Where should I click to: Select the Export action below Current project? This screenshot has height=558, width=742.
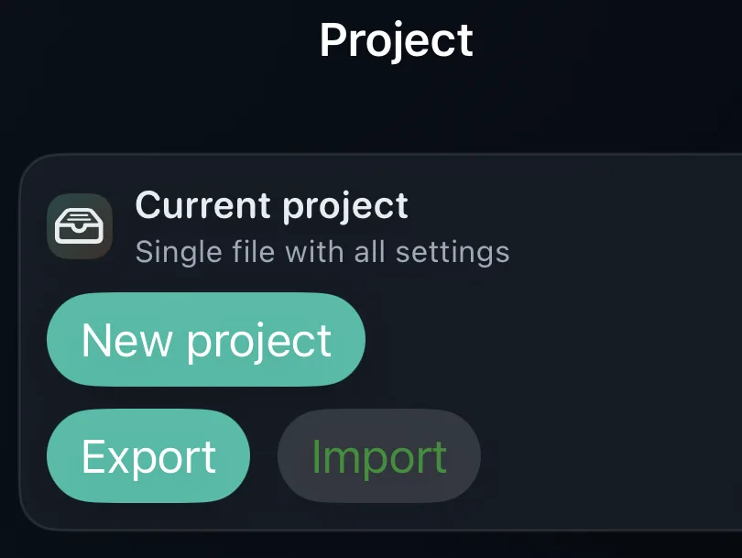click(x=147, y=454)
